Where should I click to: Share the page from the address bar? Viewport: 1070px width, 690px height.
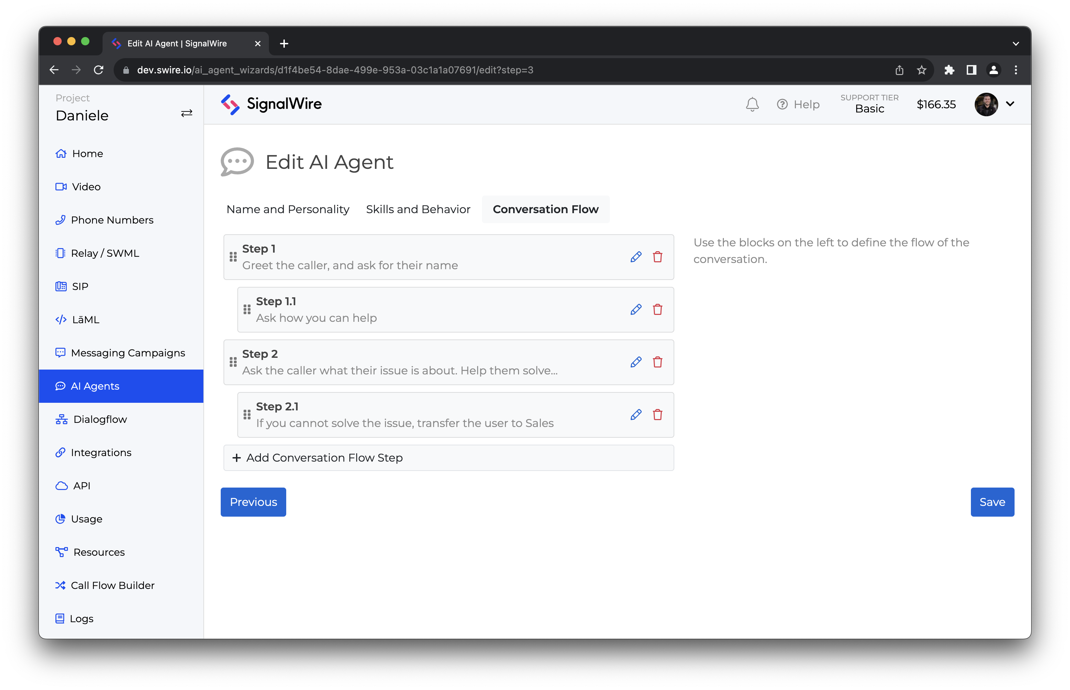coord(899,70)
